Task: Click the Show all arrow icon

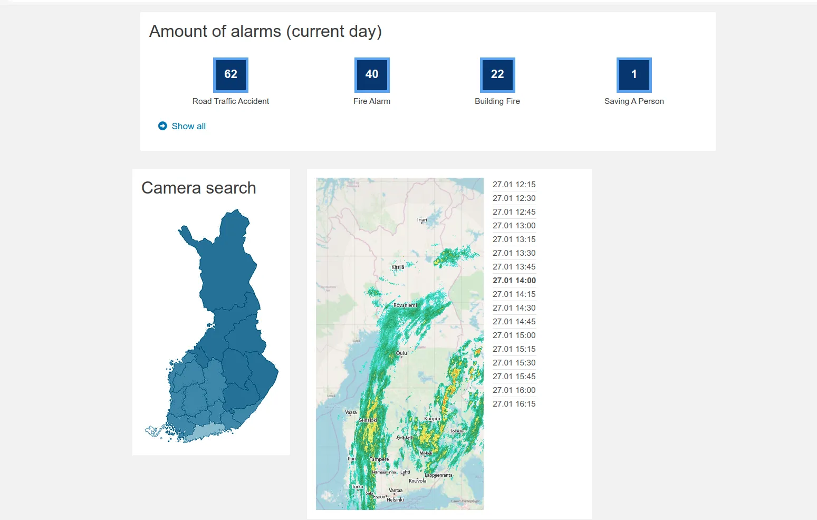Action: pos(162,126)
